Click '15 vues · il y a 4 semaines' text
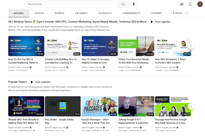Viewport: 205px width, 136px height. [167, 70]
